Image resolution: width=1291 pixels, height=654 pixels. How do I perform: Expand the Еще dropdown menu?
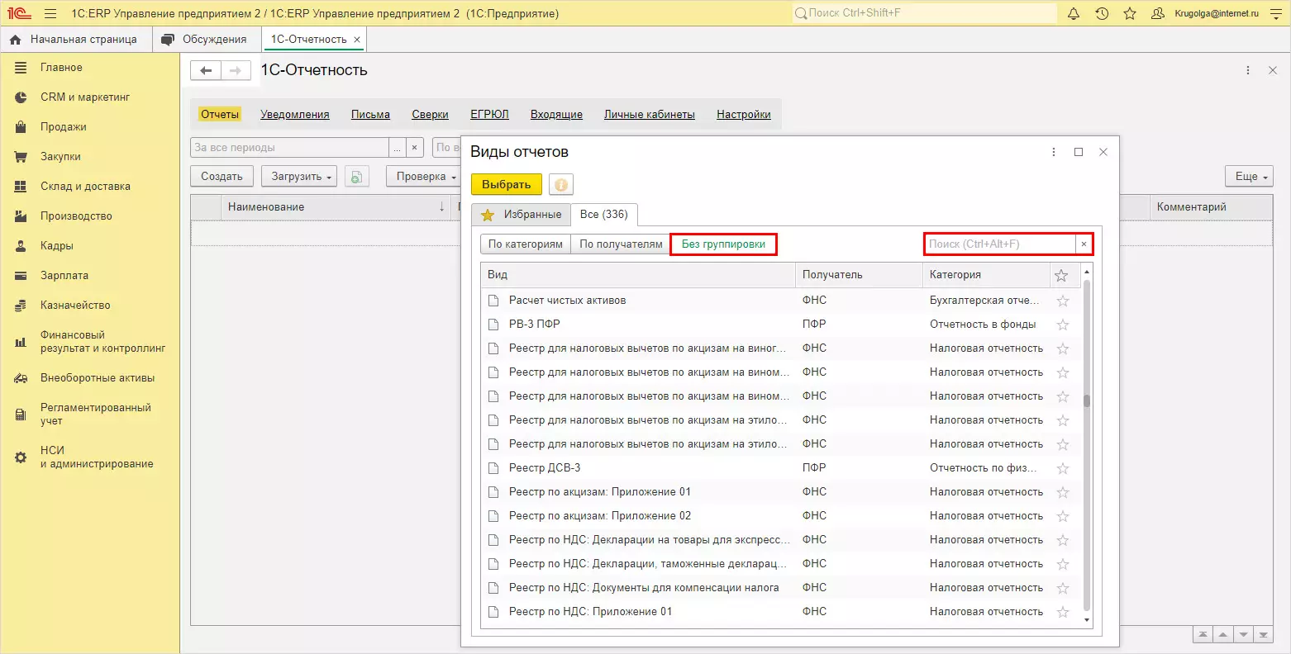click(1248, 177)
